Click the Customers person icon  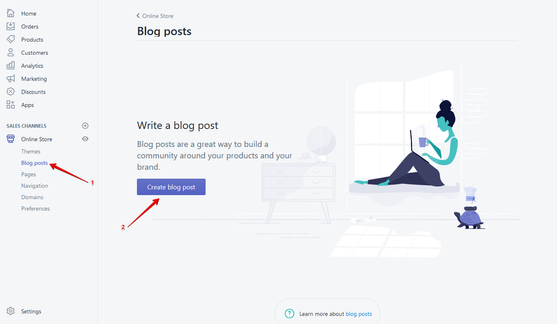[x=11, y=53]
